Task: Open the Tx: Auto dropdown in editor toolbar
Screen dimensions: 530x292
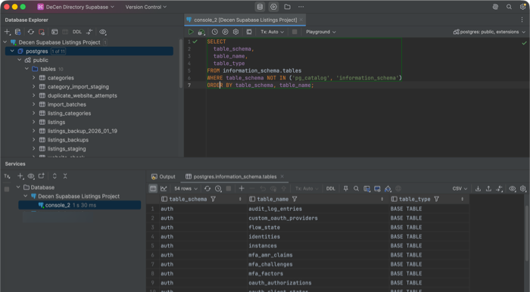Action: [272, 32]
